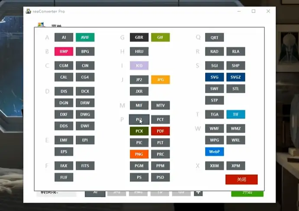Viewport: 299px width, 211px height.
Task: Pick the blue WebP format
Action: (214, 152)
